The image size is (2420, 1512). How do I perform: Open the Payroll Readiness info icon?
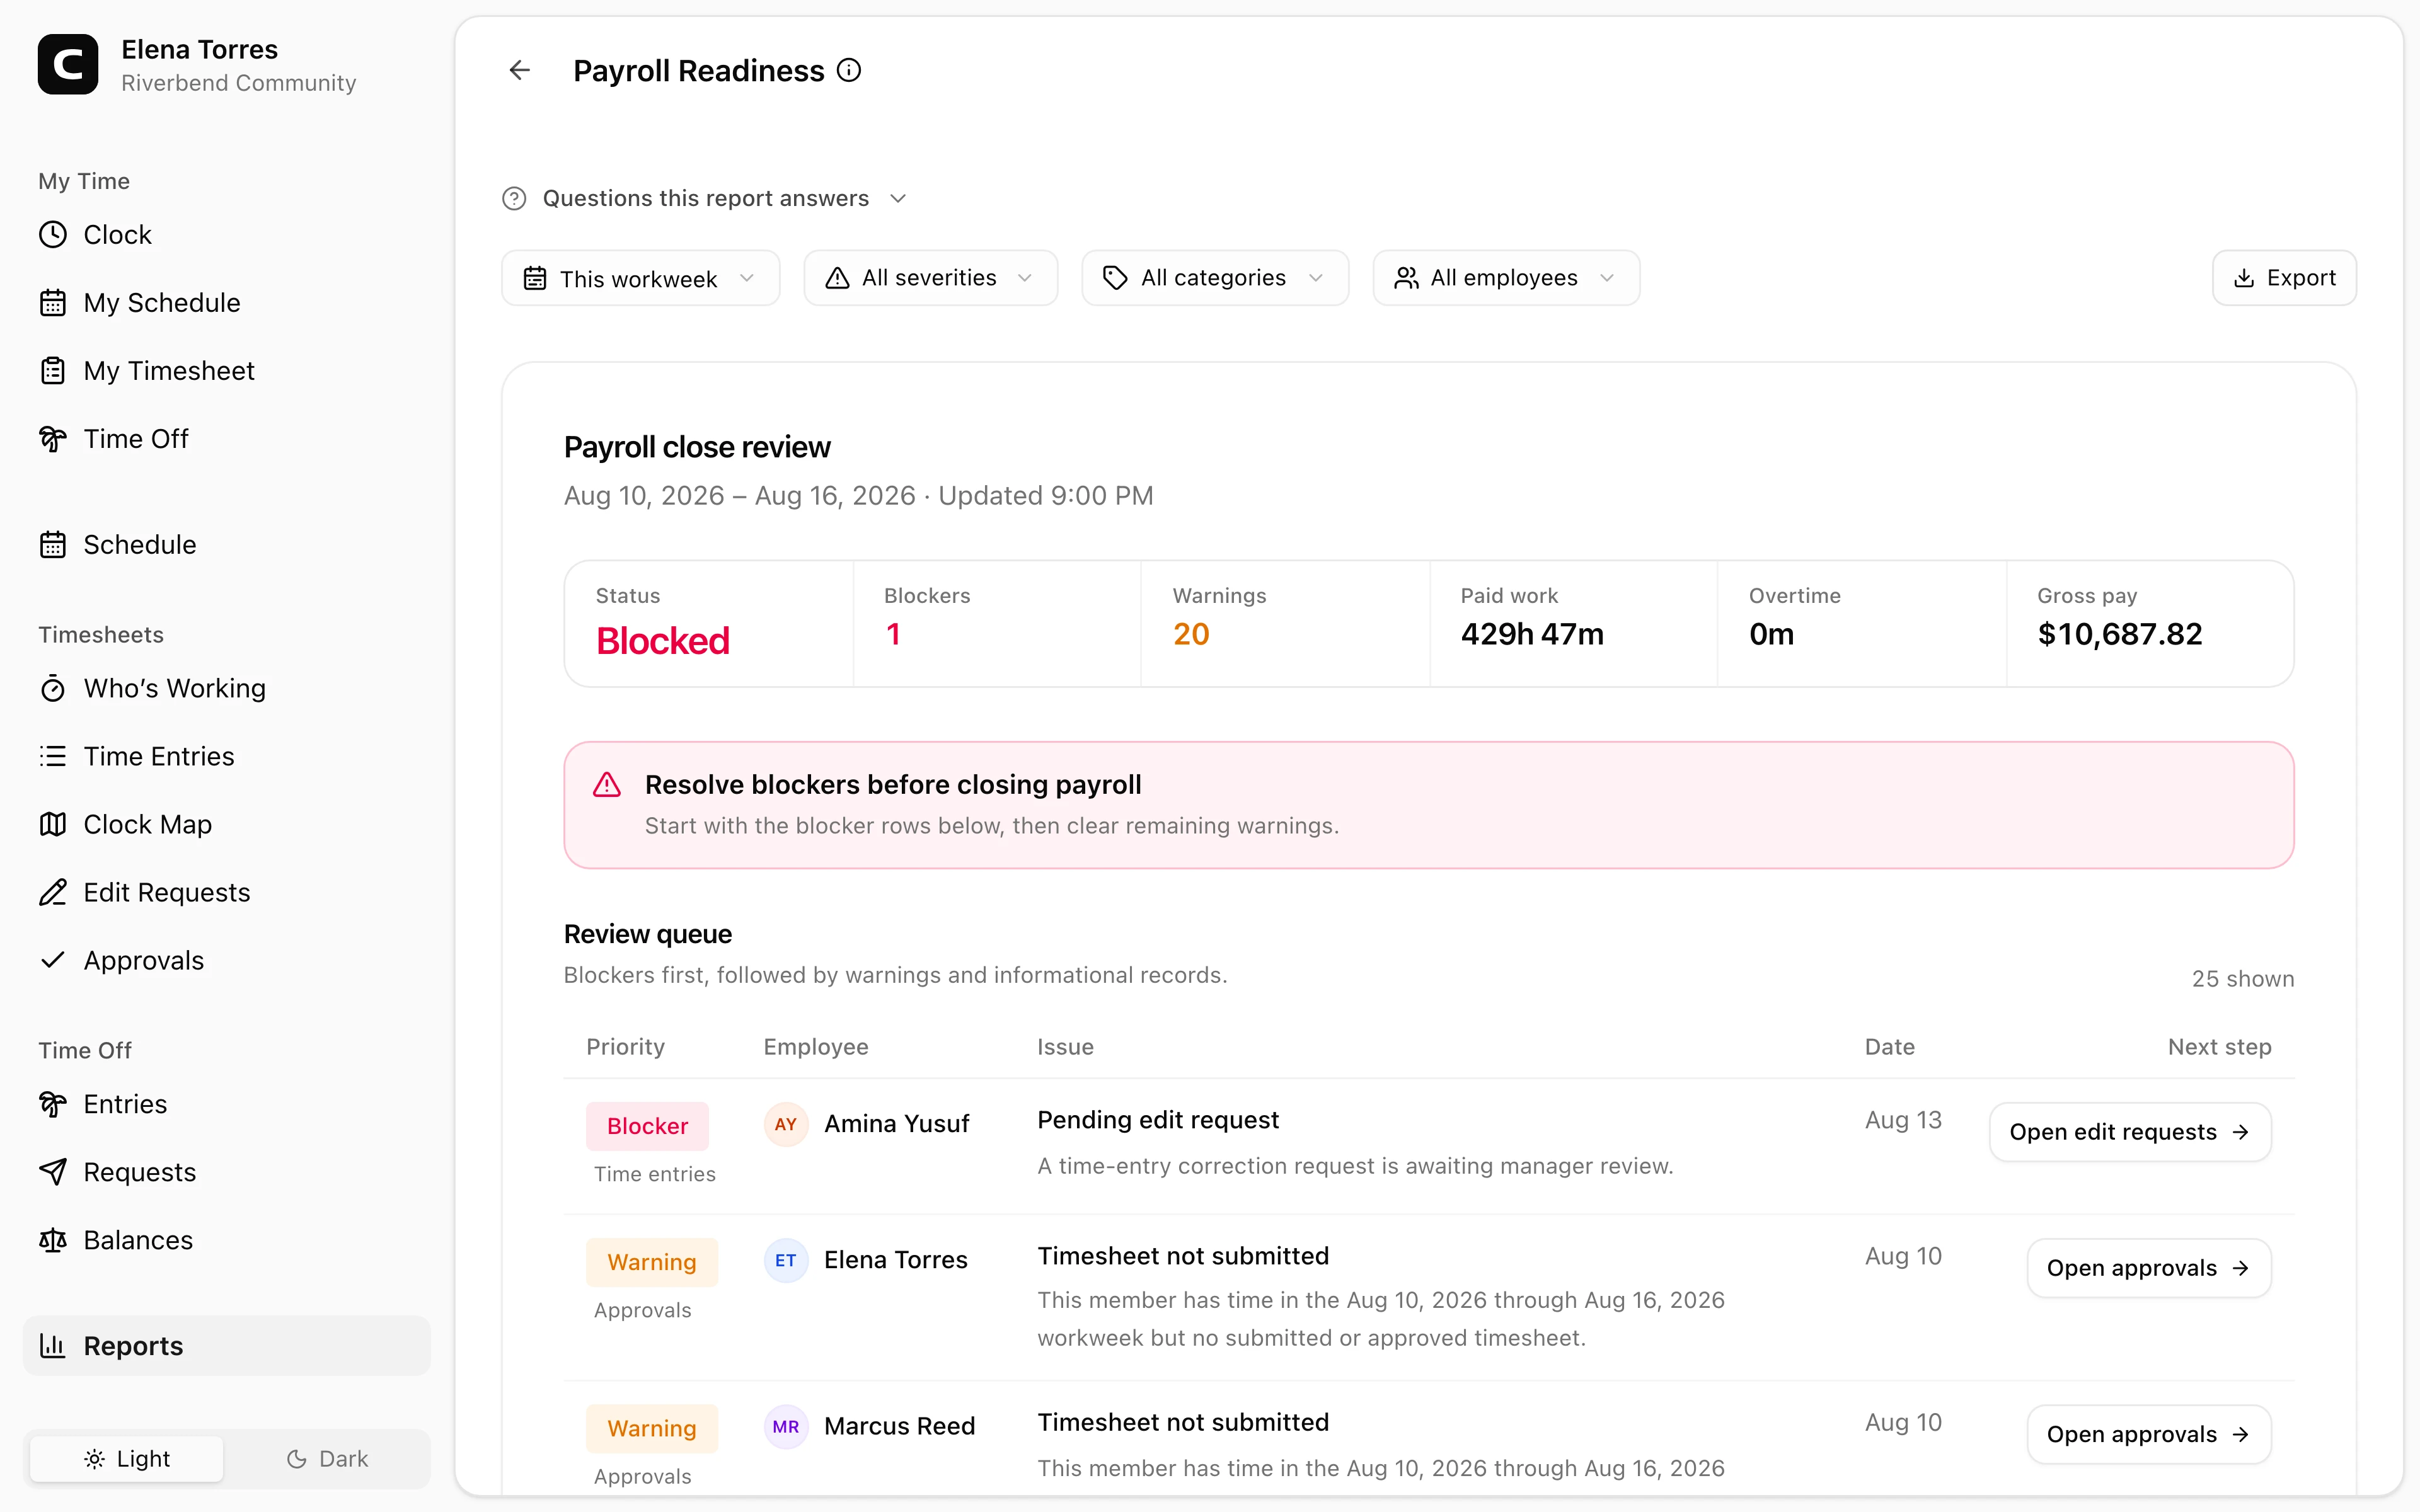[849, 70]
